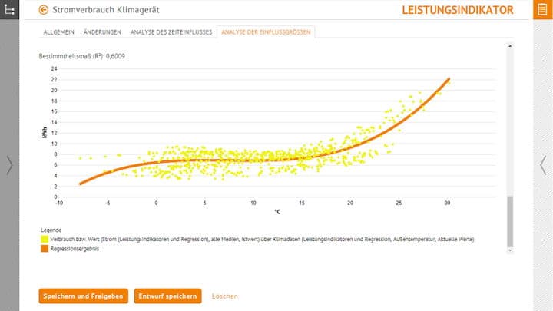The height and width of the screenshot is (311, 553).
Task: Click the LEISTUNGSINDIKATOR heading
Action: pyautogui.click(x=458, y=10)
